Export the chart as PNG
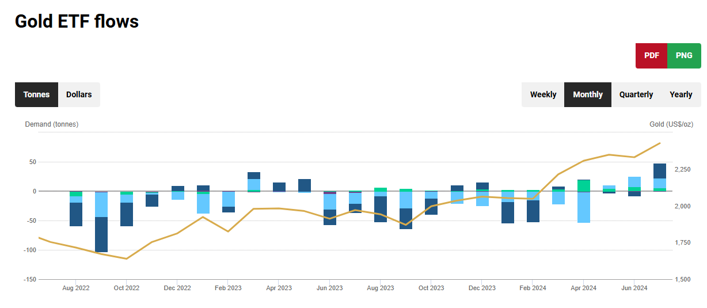 (684, 56)
